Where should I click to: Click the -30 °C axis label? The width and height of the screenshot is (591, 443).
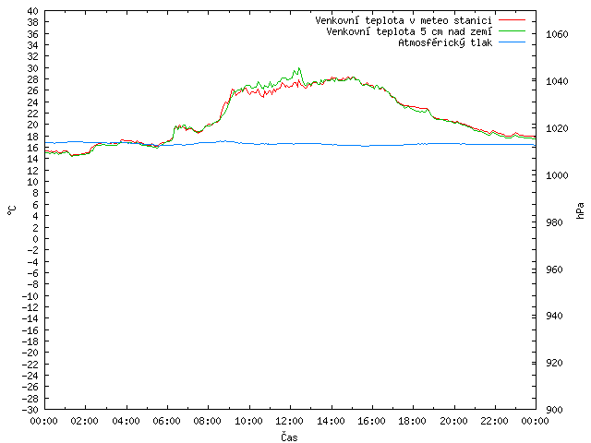click(30, 410)
